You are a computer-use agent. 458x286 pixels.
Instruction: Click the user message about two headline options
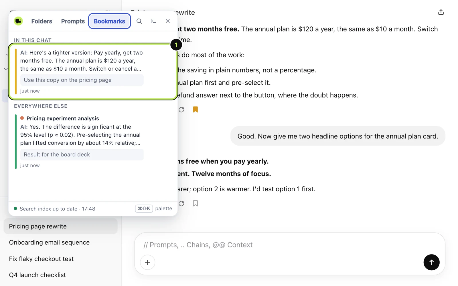(x=338, y=136)
